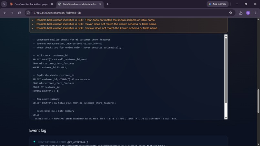Click the Ask Gemini button
This screenshot has width=260, height=146.
click(x=217, y=4)
